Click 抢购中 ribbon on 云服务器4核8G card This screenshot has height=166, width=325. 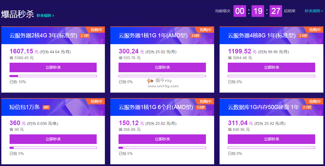[315, 30]
